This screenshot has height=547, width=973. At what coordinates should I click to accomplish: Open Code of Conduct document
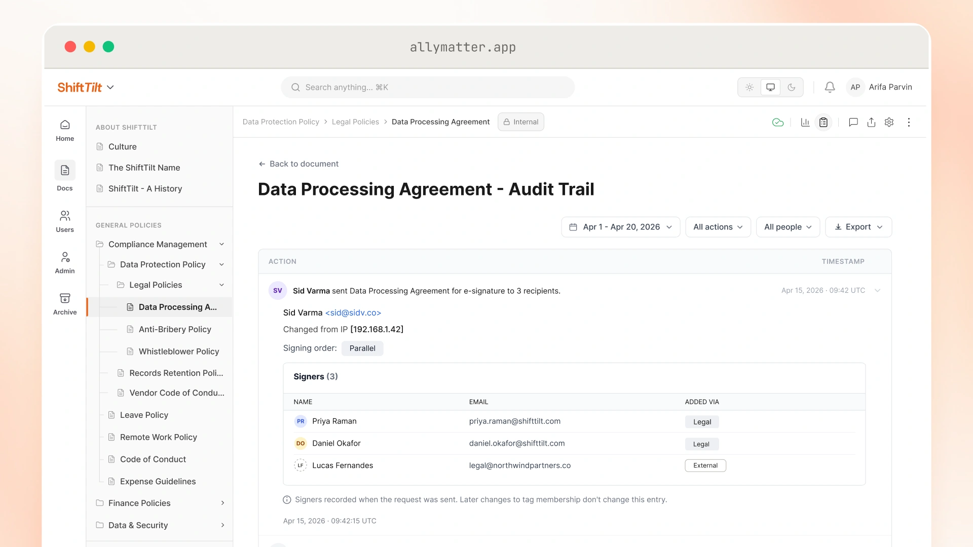pyautogui.click(x=153, y=459)
